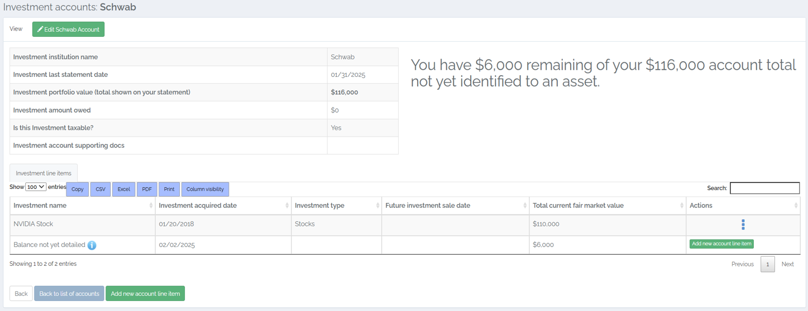Go to the Next pagination page
808x311 pixels.
pyautogui.click(x=787, y=264)
